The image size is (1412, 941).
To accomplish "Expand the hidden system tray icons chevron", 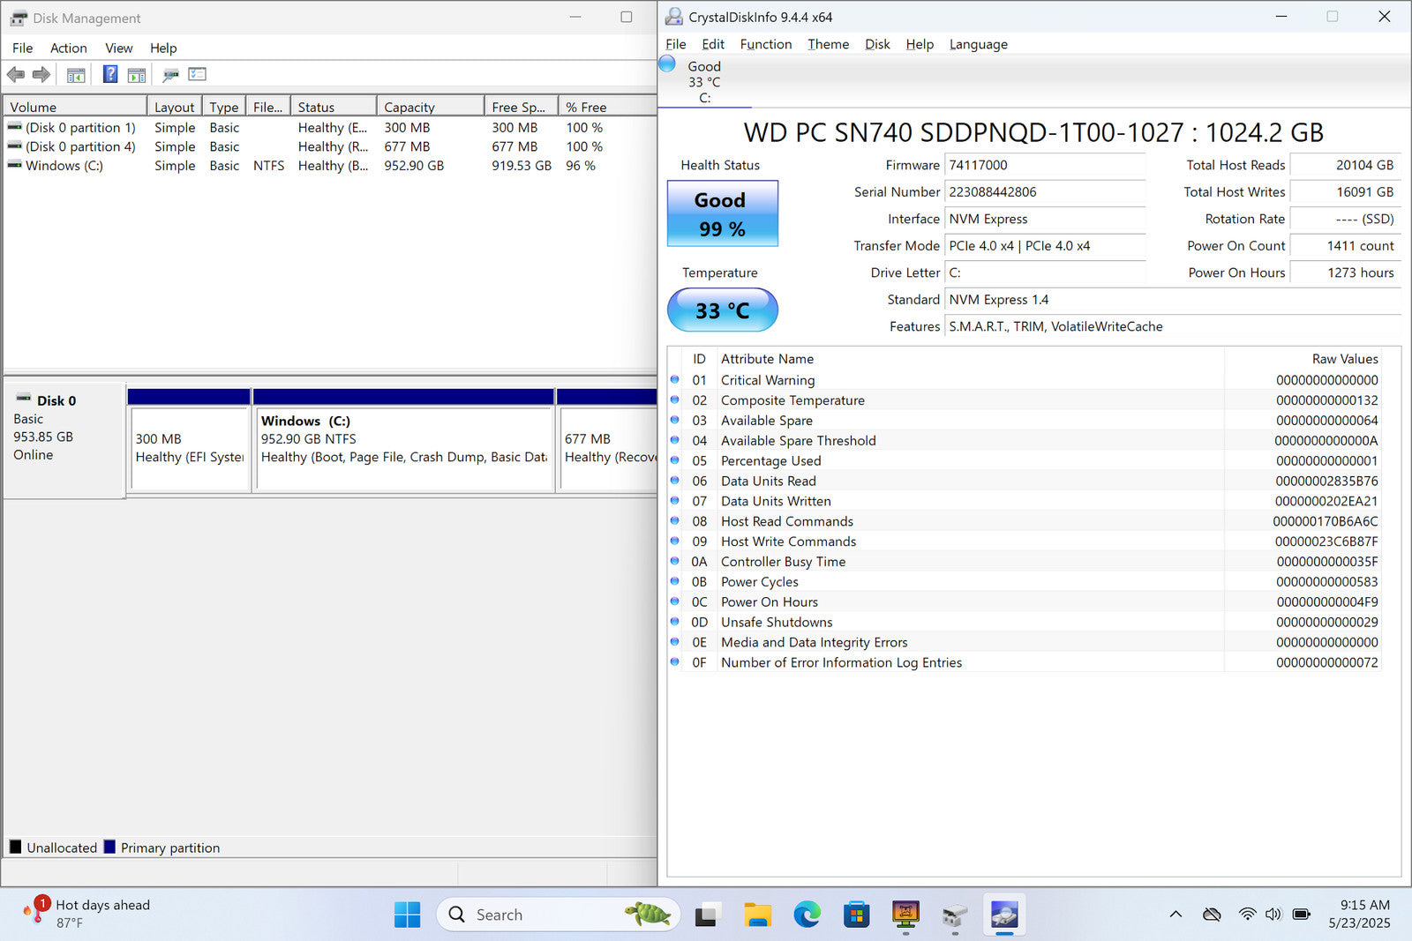I will coord(1175,915).
